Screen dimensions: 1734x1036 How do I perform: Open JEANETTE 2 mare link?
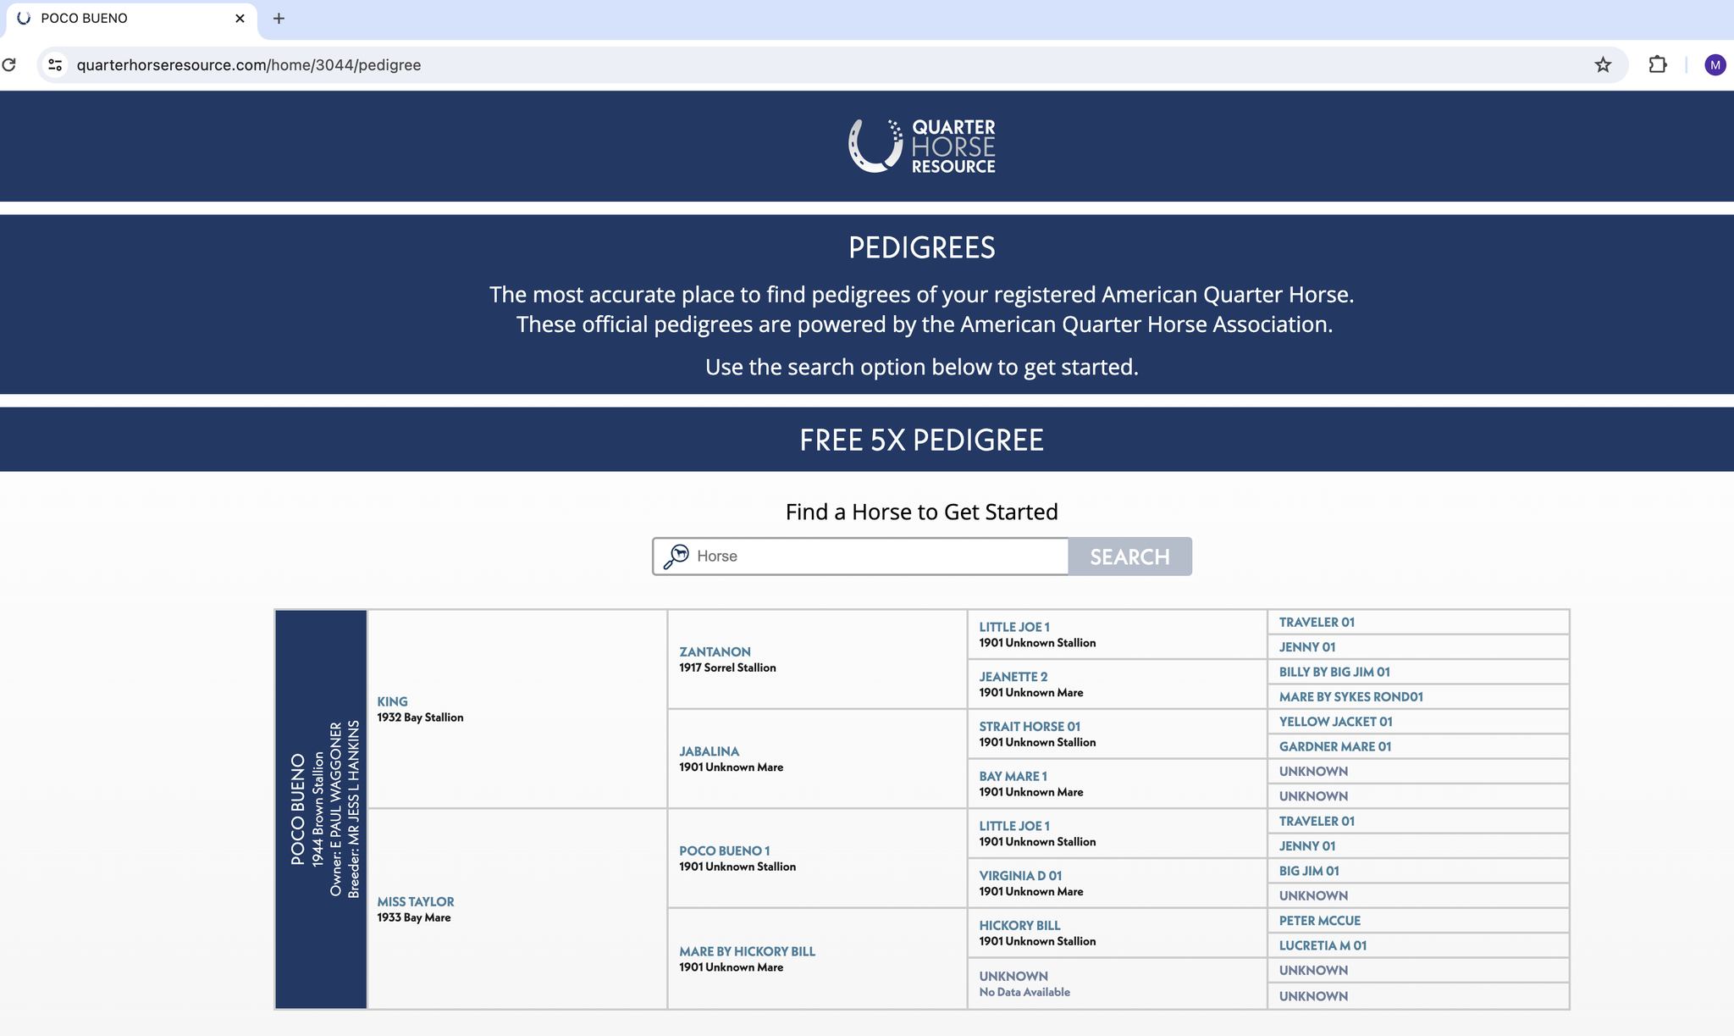[x=1013, y=677]
